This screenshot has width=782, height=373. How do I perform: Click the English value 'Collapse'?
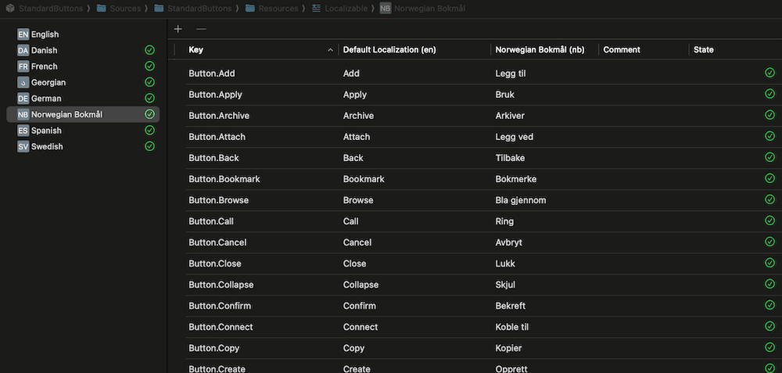click(361, 285)
